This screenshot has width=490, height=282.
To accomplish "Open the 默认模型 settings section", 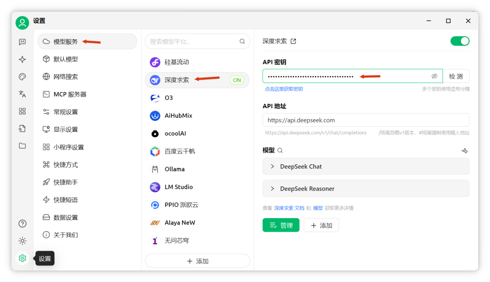I will point(87,59).
